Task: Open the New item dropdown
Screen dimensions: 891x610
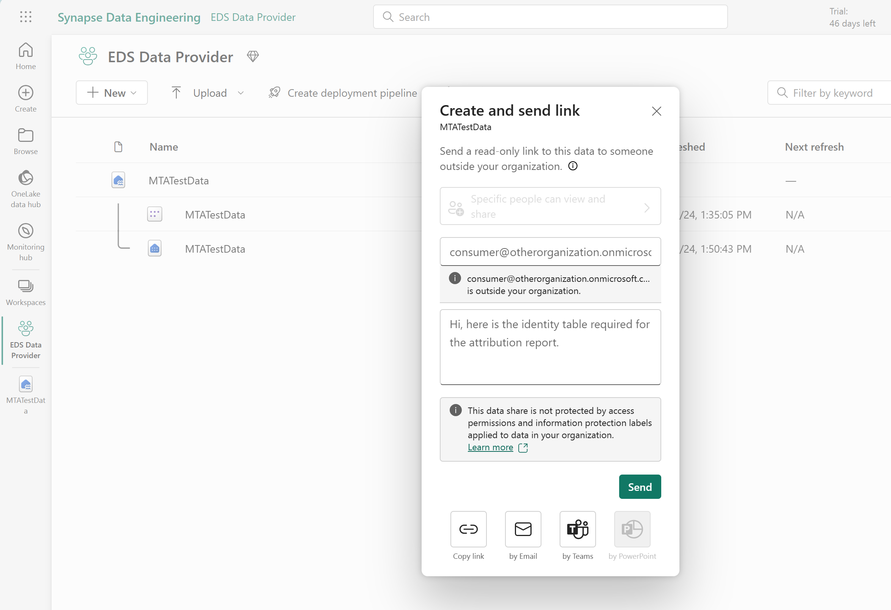Action: [x=111, y=93]
